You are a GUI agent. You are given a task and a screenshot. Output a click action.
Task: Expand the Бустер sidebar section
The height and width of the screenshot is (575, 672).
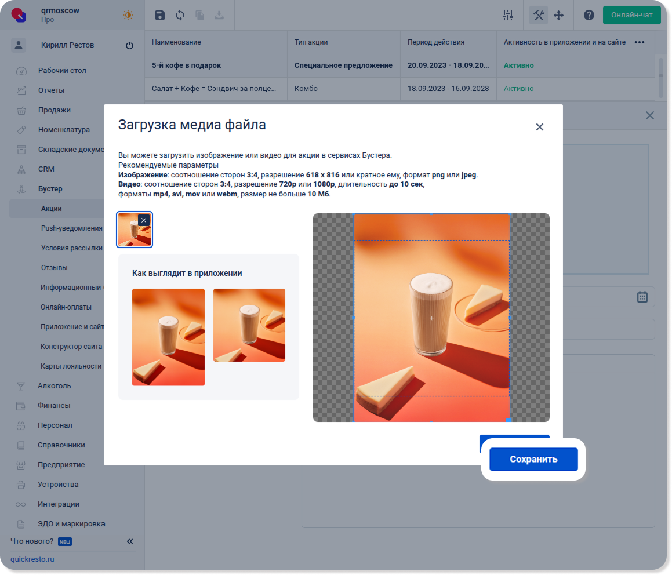(x=50, y=189)
